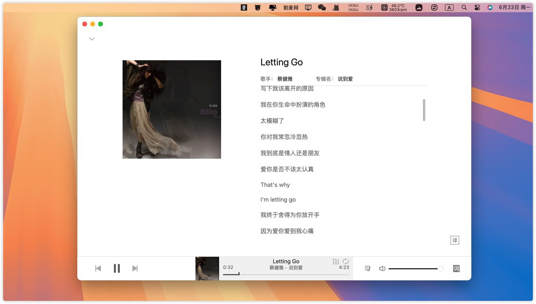536x304 pixels.
Task: Click the artist name 蔡健雅
Action: coord(285,79)
